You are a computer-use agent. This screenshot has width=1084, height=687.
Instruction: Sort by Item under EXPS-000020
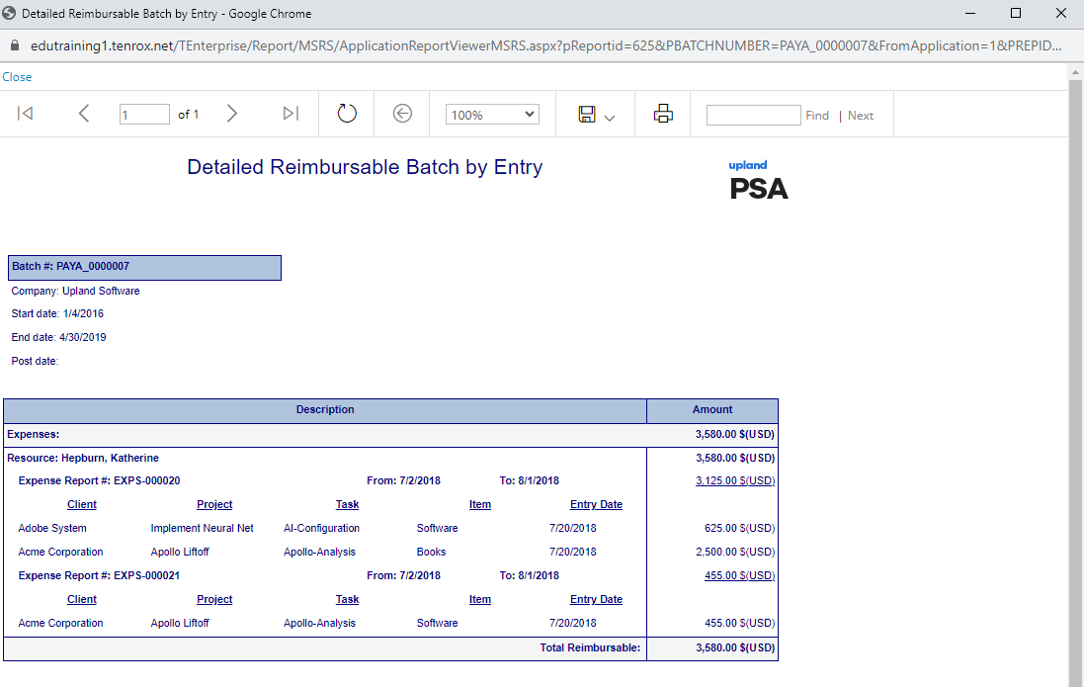point(480,504)
